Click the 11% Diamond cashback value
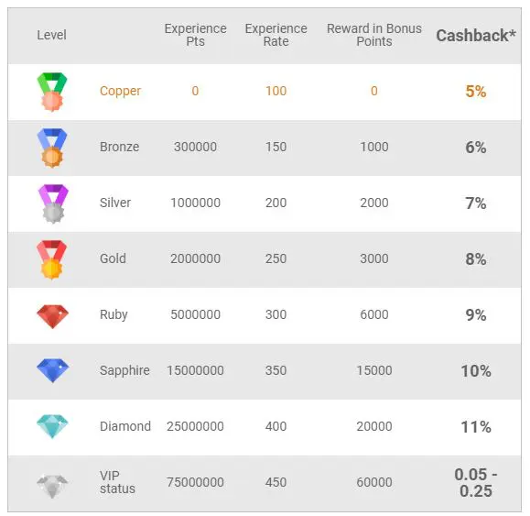The width and height of the screenshot is (530, 516). tap(476, 427)
